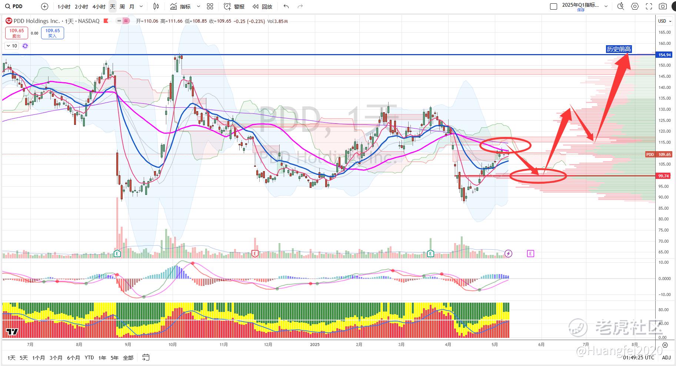Click the red flag next to NASDAQ
This screenshot has height=366, width=676.
pyautogui.click(x=106, y=21)
